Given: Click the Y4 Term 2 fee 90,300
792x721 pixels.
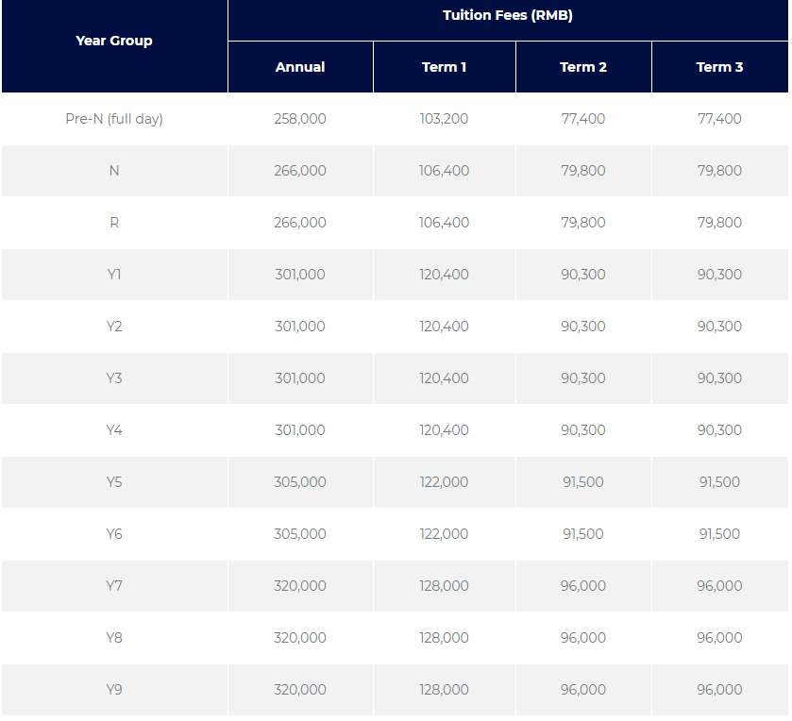Looking at the screenshot, I should point(583,430).
